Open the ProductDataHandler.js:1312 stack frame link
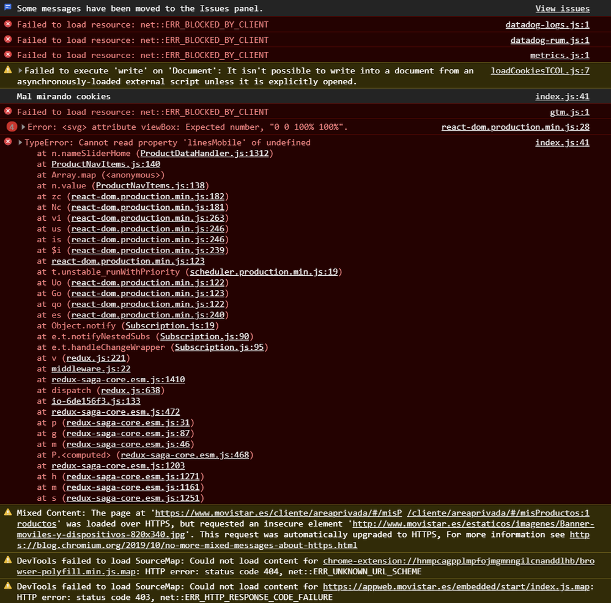 [x=204, y=154]
